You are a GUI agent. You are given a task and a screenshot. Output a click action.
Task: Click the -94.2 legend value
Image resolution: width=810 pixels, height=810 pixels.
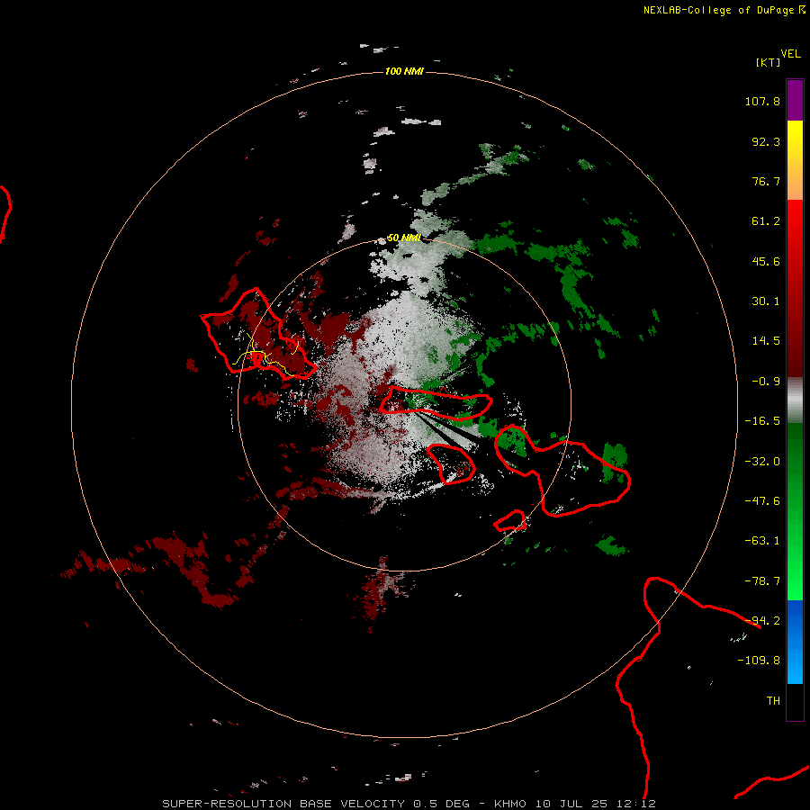pos(762,621)
